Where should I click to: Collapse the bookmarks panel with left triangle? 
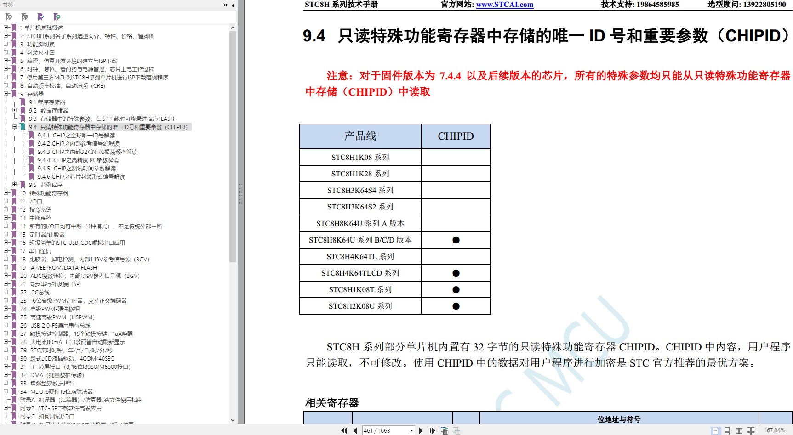(x=233, y=5)
